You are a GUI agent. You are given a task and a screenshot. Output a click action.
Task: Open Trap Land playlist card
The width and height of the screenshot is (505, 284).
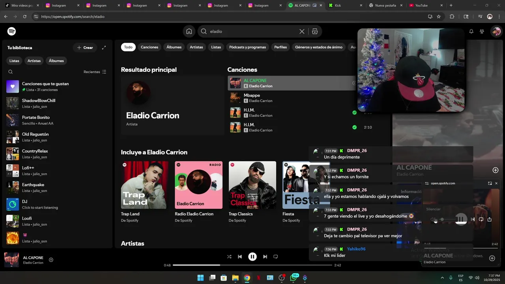coord(145,192)
